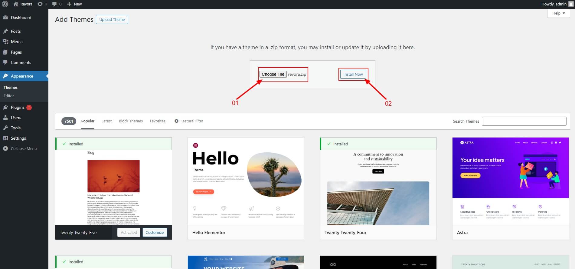The image size is (575, 269).
Task: Open the comments bubble icon in admin bar
Action: (54, 4)
